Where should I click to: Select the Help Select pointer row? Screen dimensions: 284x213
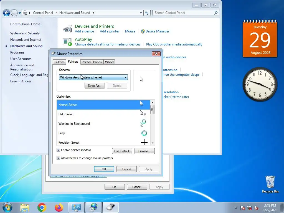tap(103, 114)
